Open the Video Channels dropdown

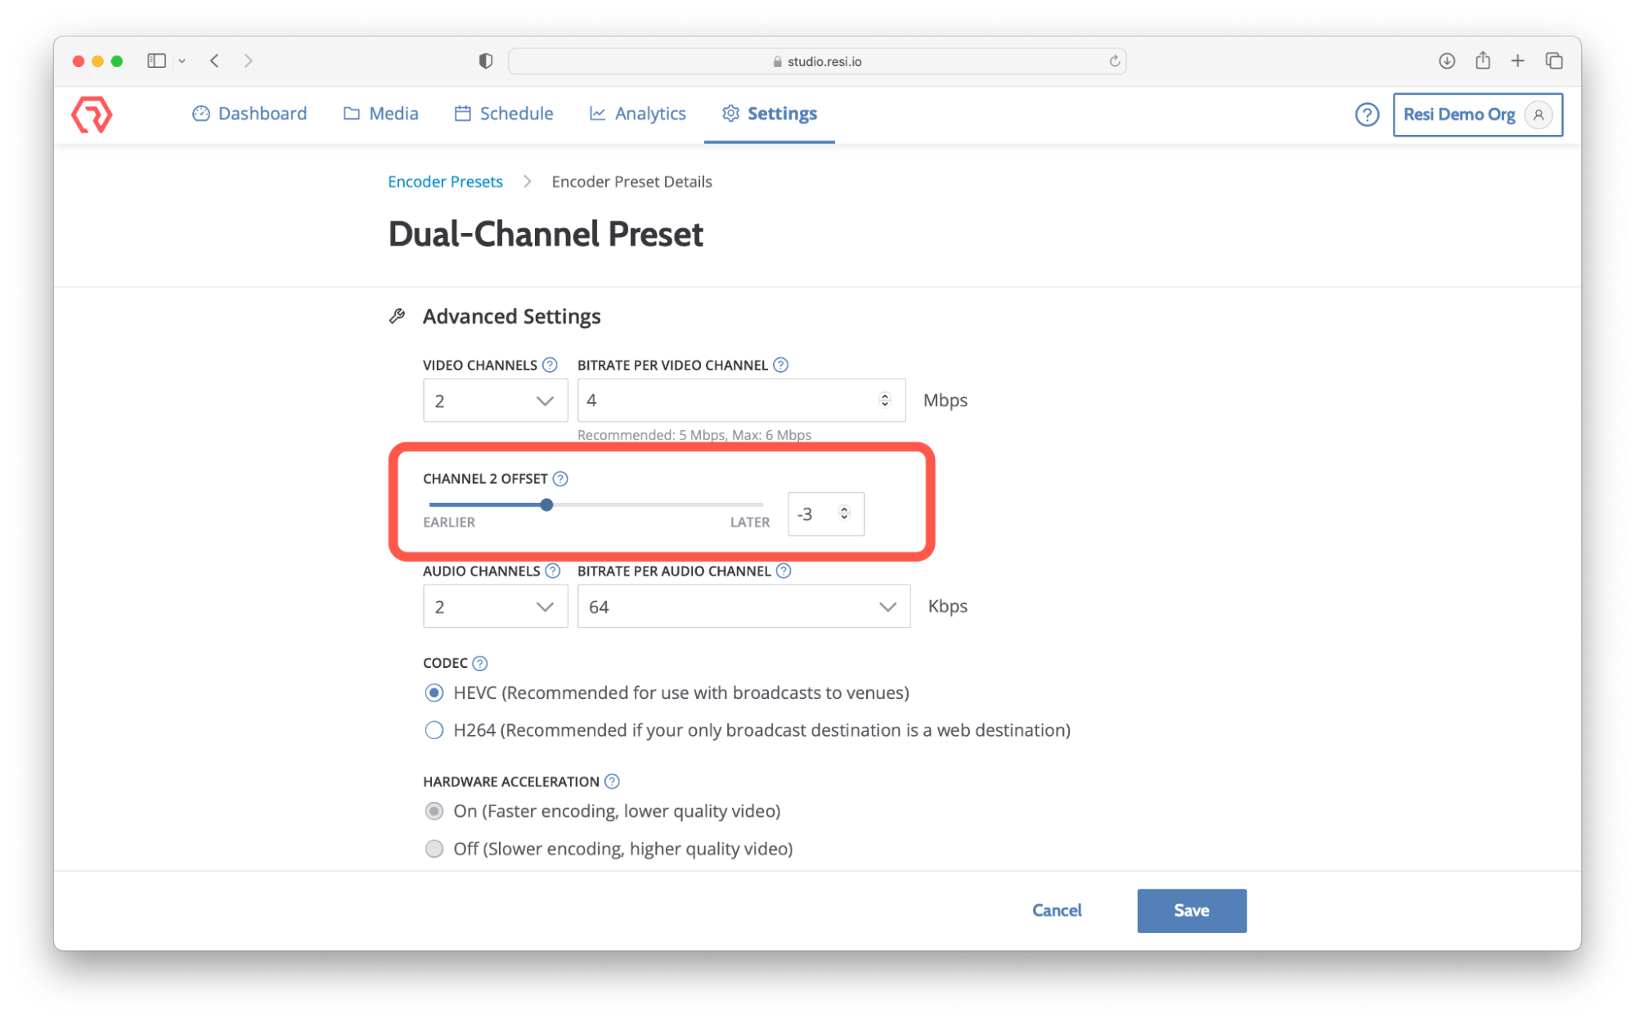(x=495, y=400)
